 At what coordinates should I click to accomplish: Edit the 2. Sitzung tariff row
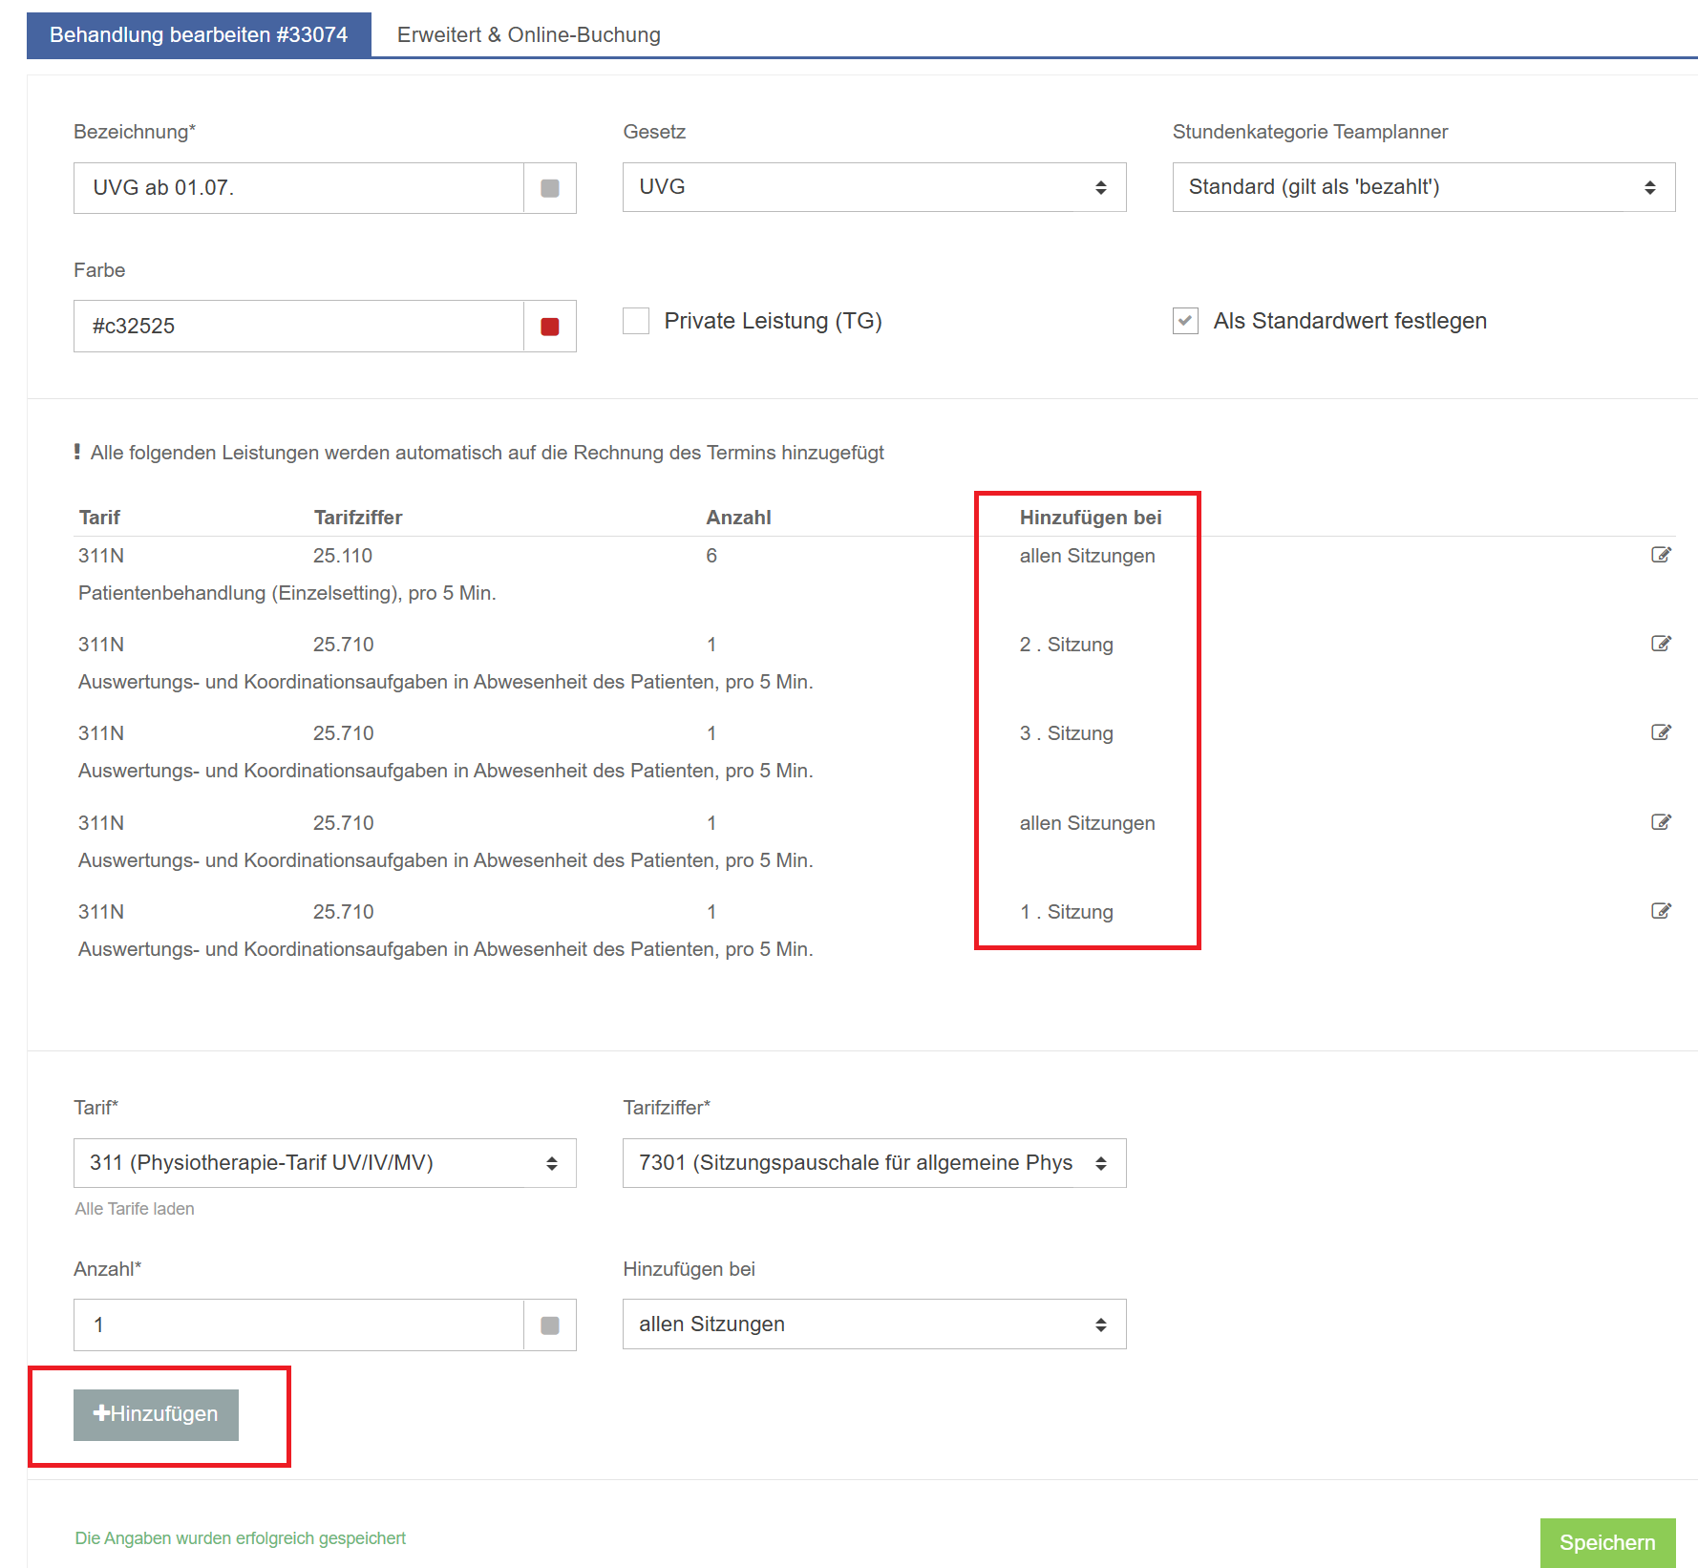tap(1661, 644)
